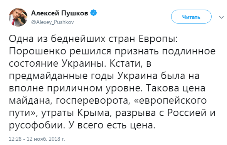
Task: Click the word предмайданные in the tweet
Action: point(48,76)
